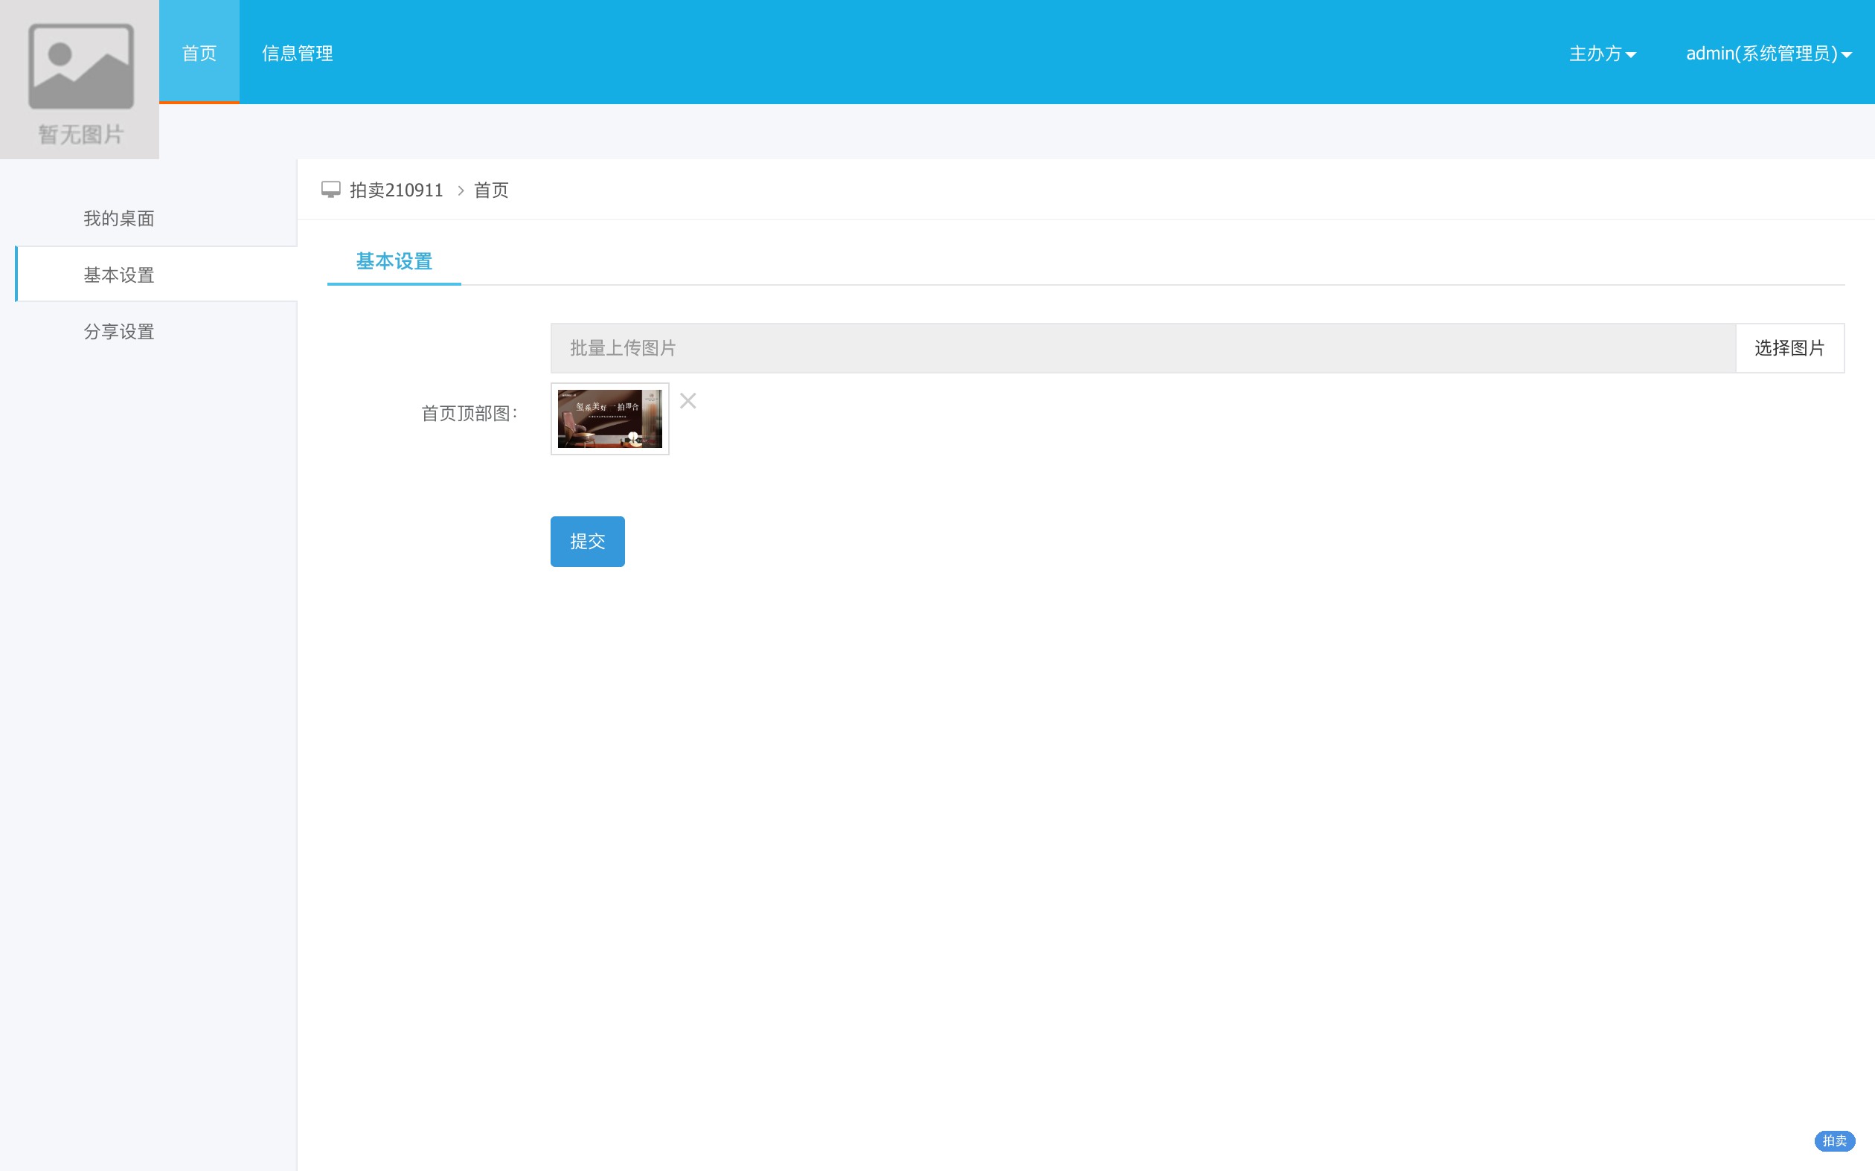Screen dimensions: 1875x1171
Task: Click the monitor icon in breadcrumb
Action: [330, 190]
